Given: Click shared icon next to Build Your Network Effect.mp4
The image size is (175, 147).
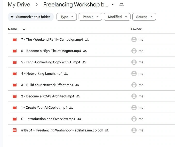Looking at the screenshot, I should [77, 85].
